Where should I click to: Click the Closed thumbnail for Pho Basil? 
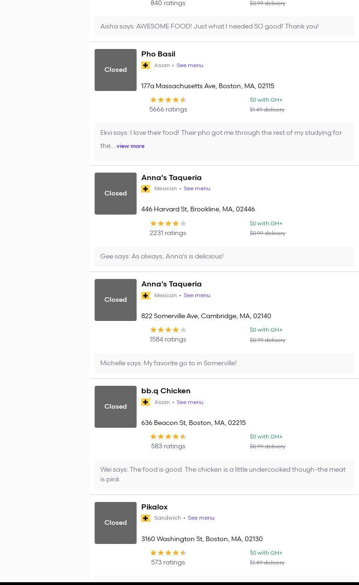point(116,70)
